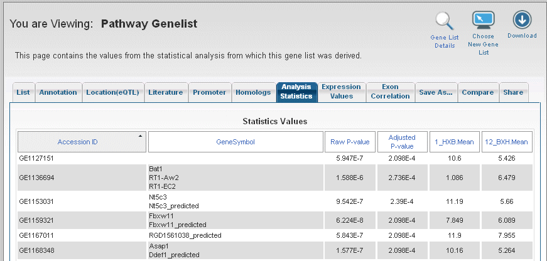Viewport: 547px width, 261px height.
Task: Click the Choose New Gene List monitor icon
Action: (x=484, y=21)
